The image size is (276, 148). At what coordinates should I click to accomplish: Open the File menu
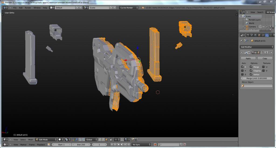15,8
